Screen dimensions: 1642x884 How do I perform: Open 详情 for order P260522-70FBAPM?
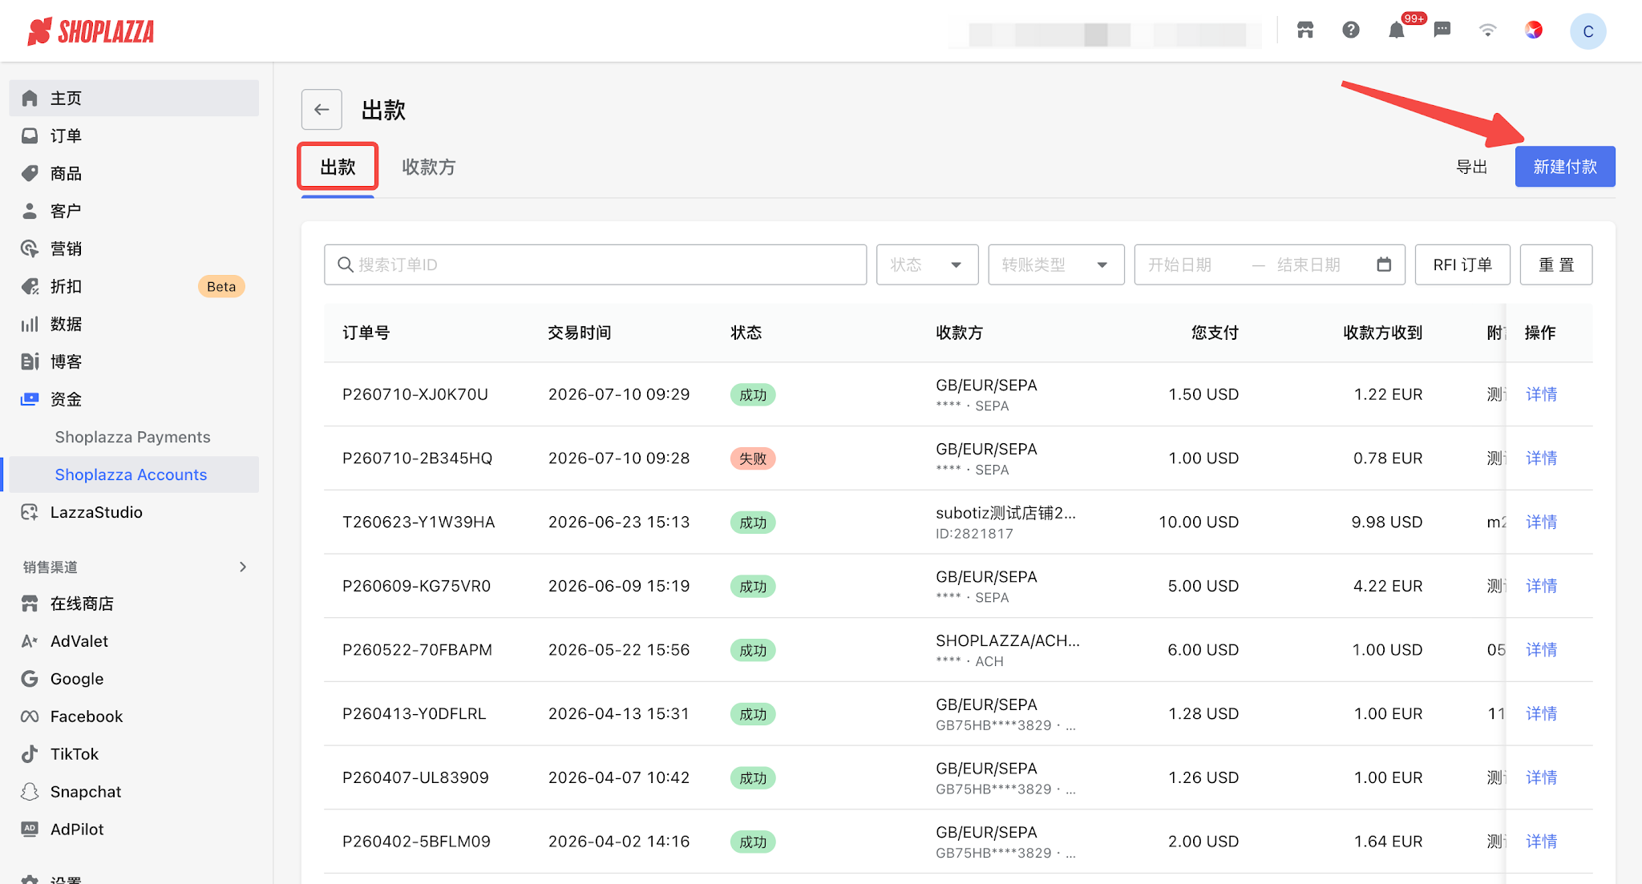click(x=1541, y=650)
